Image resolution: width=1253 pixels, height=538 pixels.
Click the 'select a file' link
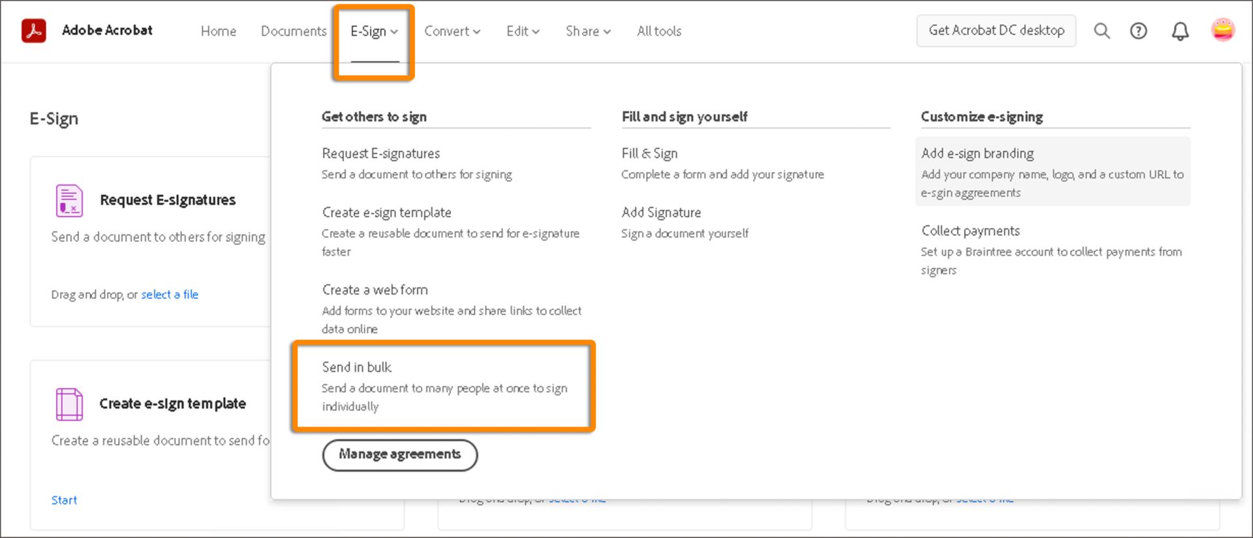point(170,295)
